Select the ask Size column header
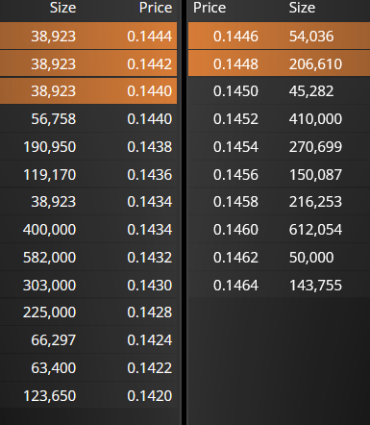This screenshot has width=370, height=425. point(302,8)
